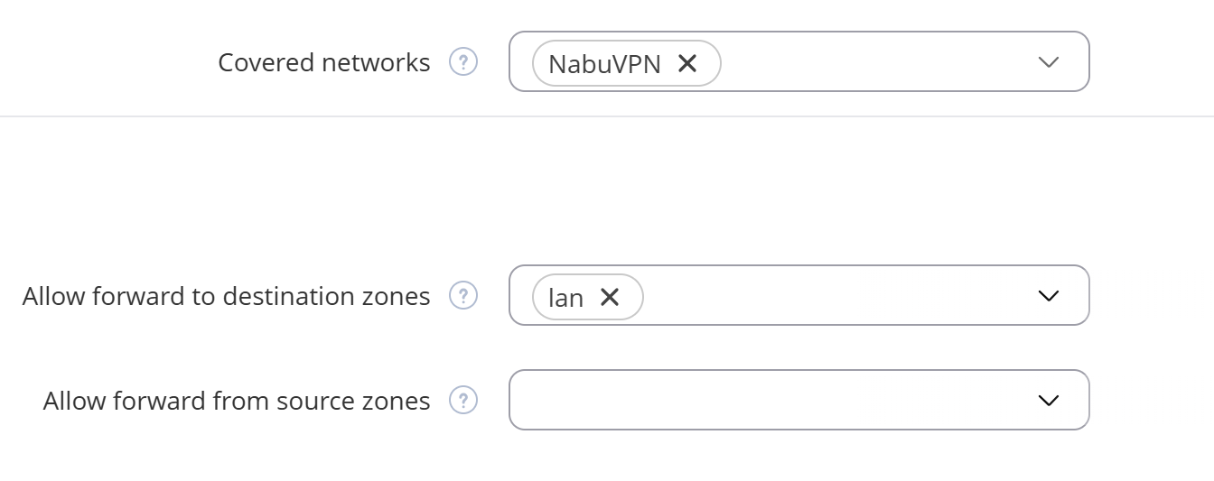1214x481 pixels.
Task: Click the Allow forward from source zones label
Action: click(237, 401)
